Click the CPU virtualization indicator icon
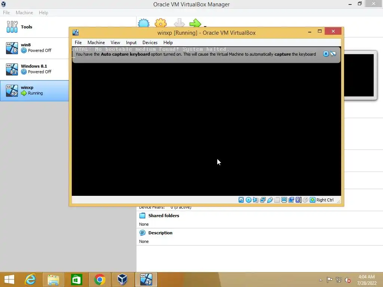The width and height of the screenshot is (383, 287). tap(298, 200)
